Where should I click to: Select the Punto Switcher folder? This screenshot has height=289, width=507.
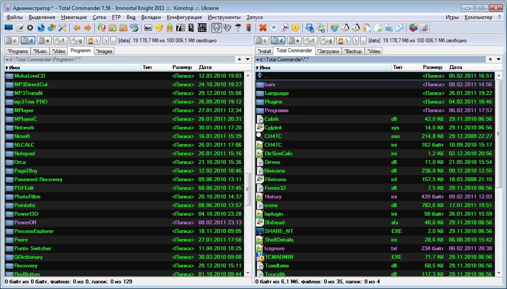pos(125,248)
